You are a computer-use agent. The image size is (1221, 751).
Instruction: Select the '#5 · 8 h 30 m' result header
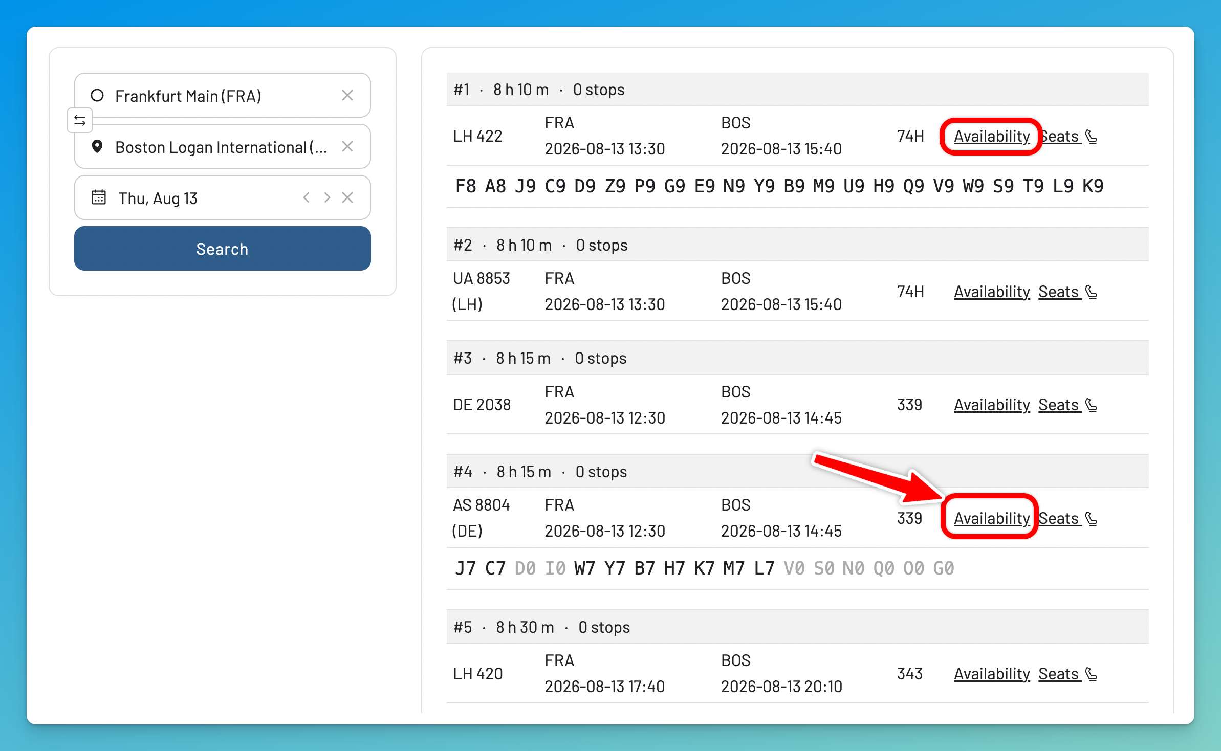tap(797, 627)
